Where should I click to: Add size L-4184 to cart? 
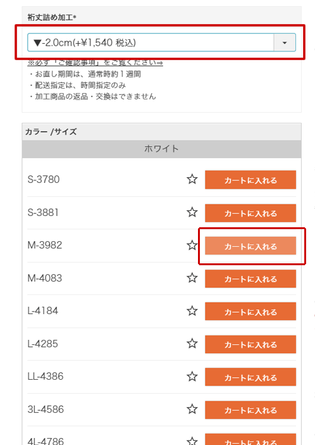pos(250,311)
